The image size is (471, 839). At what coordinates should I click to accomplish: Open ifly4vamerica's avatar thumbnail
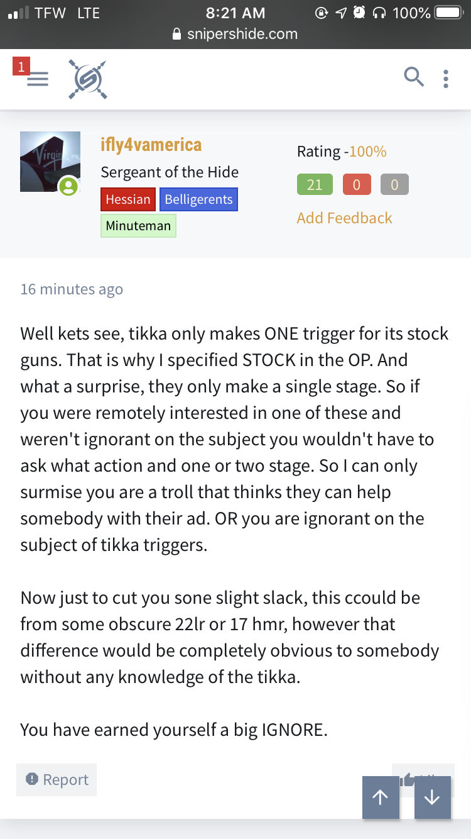[x=50, y=163]
